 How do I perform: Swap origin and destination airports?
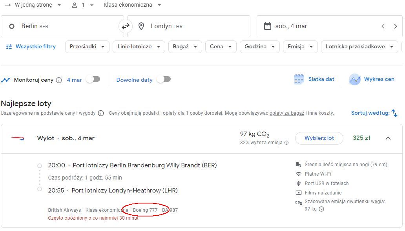(126, 26)
